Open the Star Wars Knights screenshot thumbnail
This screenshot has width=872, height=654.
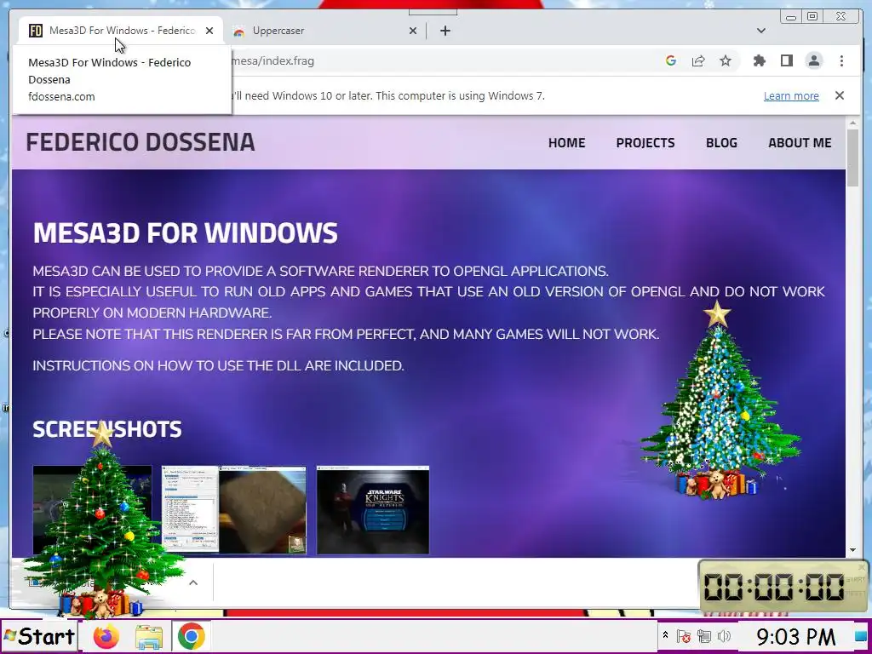373,510
